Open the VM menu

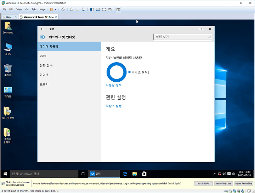pyautogui.click(x=27, y=10)
